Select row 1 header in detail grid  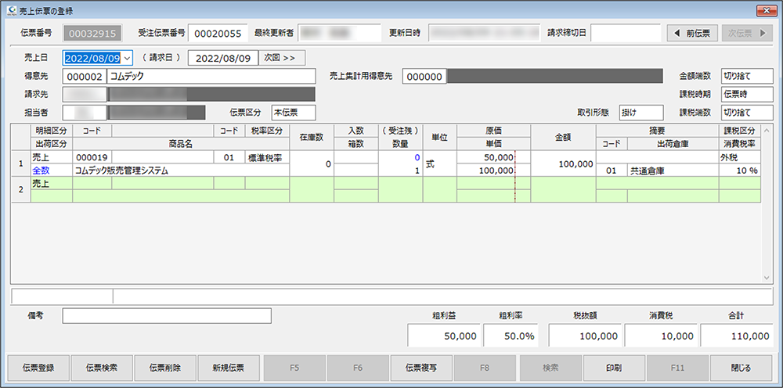pos(21,163)
